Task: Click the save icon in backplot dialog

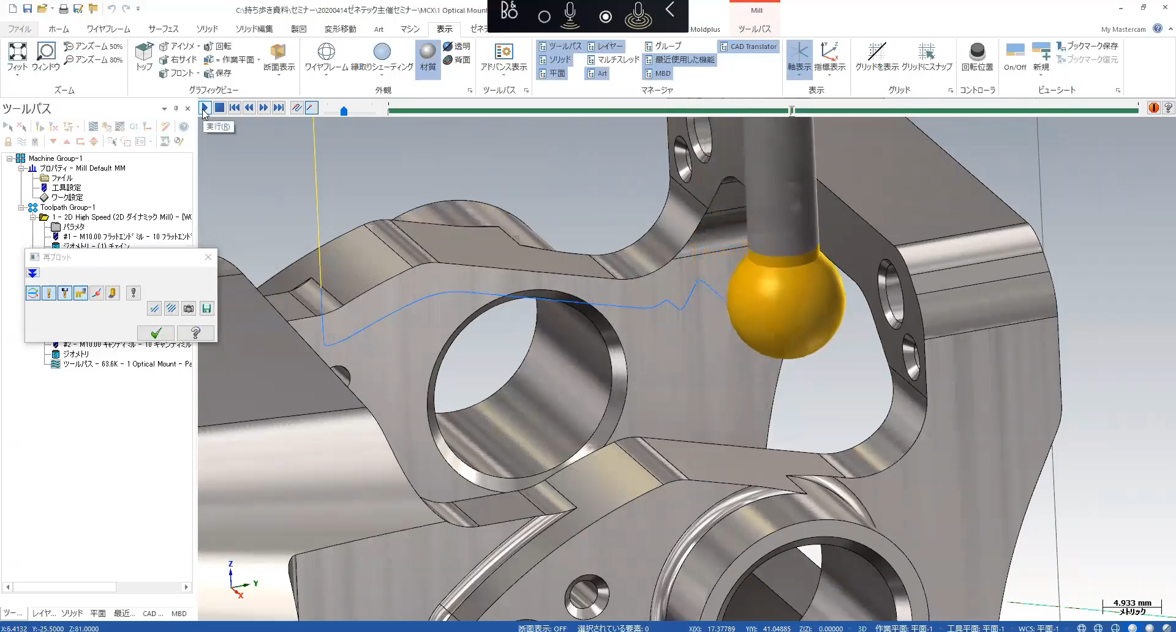Action: point(206,309)
